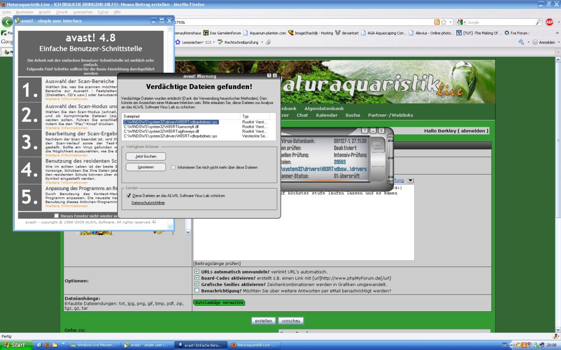561x350 pixels.
Task: Click the Rechtschreibprüfung spell-check toolbar button
Action: tap(237, 42)
